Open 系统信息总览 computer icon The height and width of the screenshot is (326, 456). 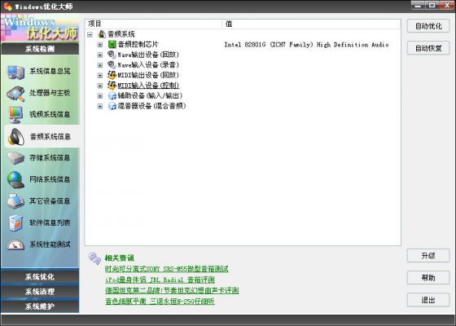(x=15, y=72)
